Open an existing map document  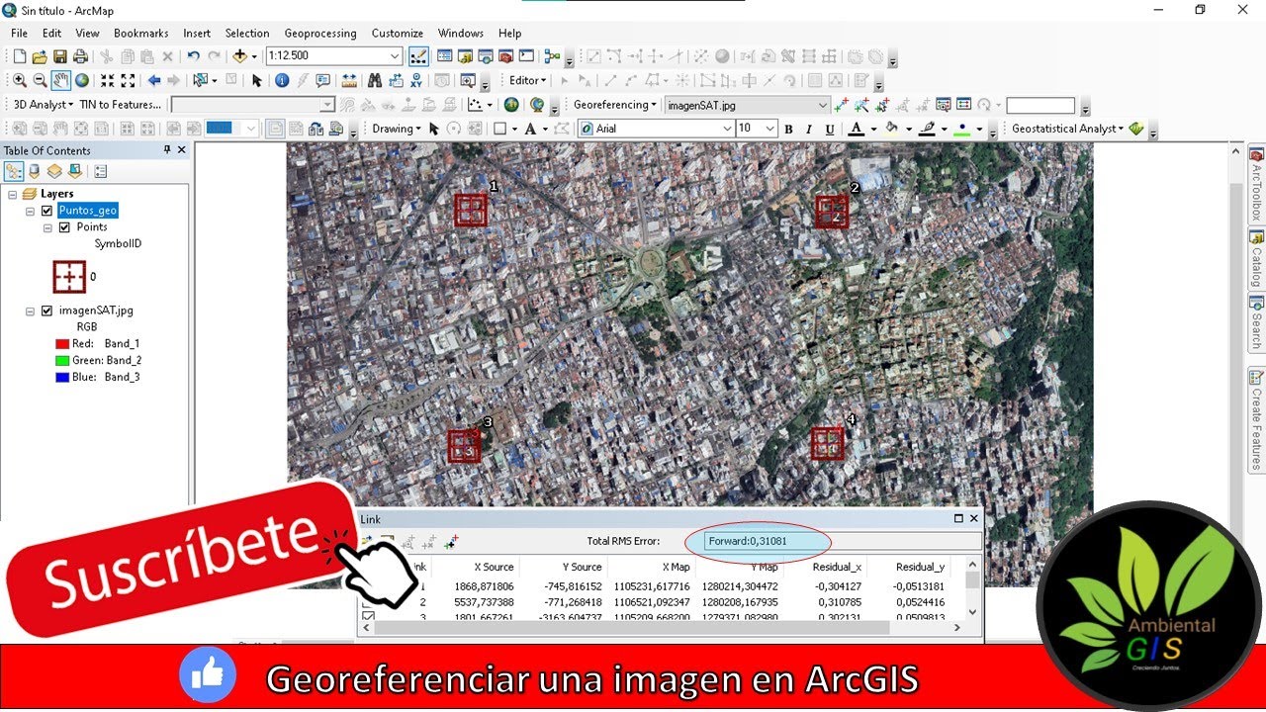coord(40,56)
